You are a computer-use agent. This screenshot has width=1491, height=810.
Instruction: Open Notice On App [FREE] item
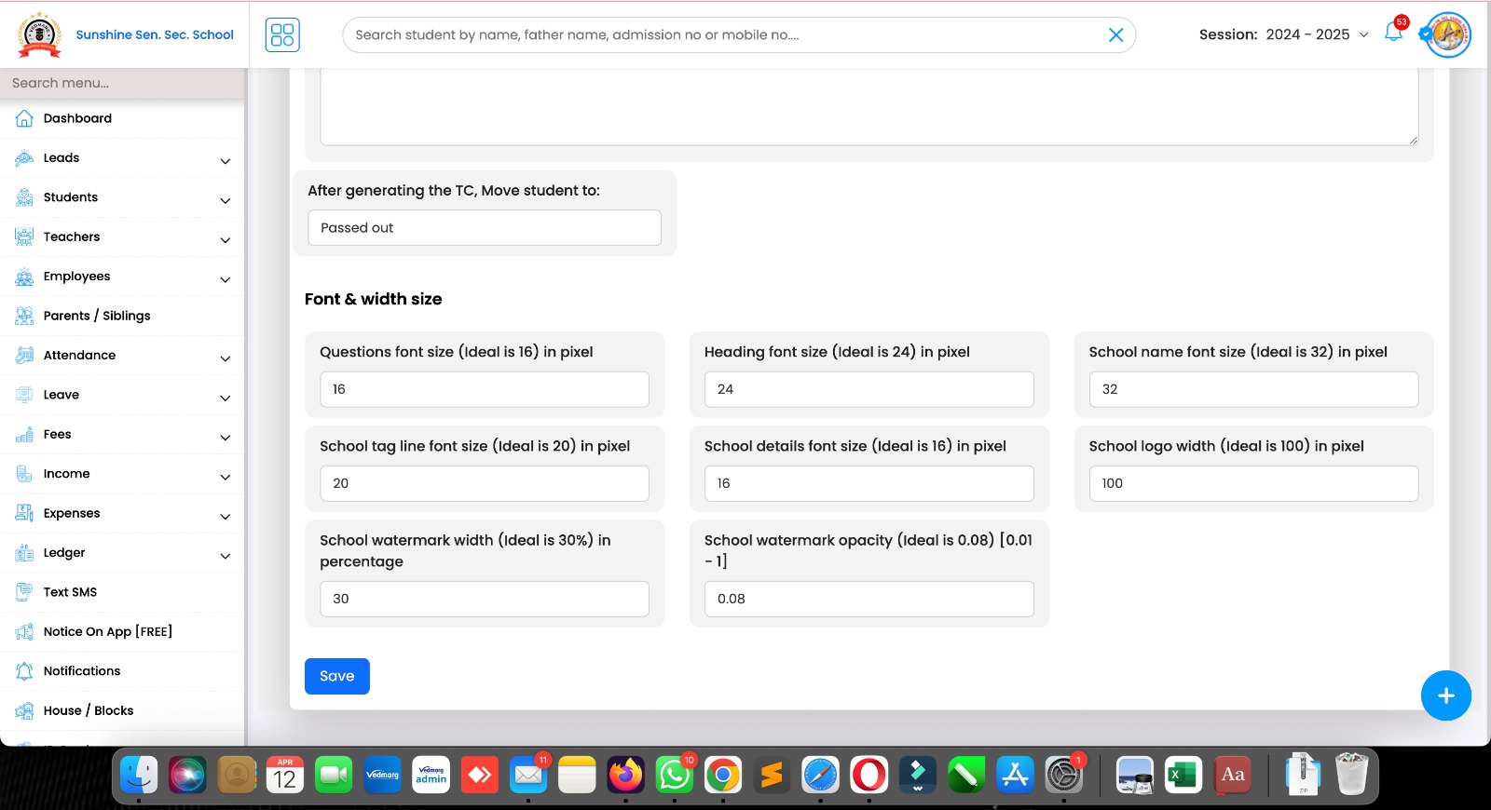pos(122,631)
